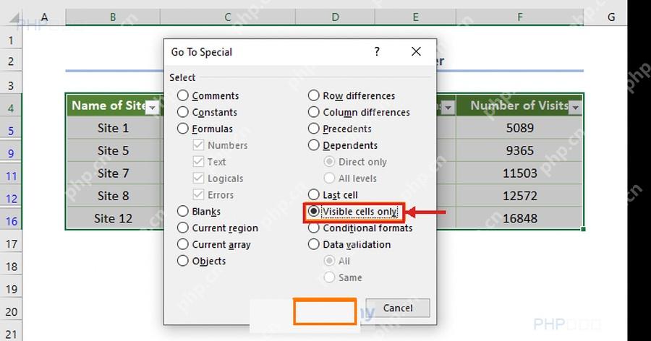Viewport: 651px width, 341px height.
Task: Click the Site 12 cell
Action: pyautogui.click(x=113, y=218)
